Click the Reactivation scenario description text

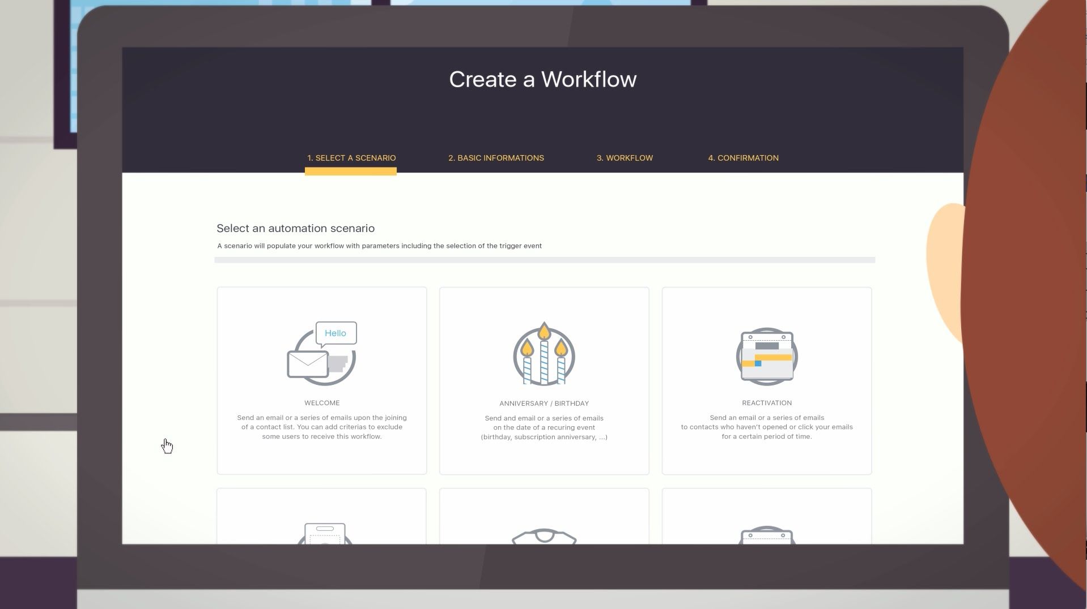[767, 427]
